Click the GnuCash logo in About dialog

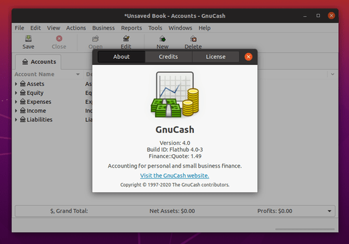click(x=174, y=95)
